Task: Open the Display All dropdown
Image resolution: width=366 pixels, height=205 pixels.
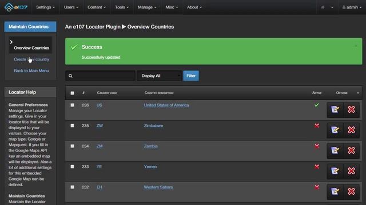Action: tap(159, 76)
